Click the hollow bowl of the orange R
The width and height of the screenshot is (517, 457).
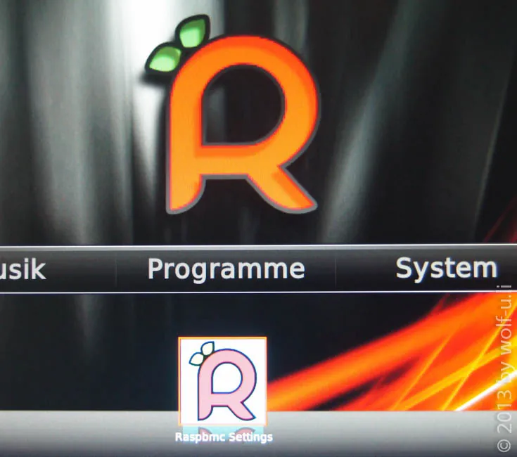243,104
